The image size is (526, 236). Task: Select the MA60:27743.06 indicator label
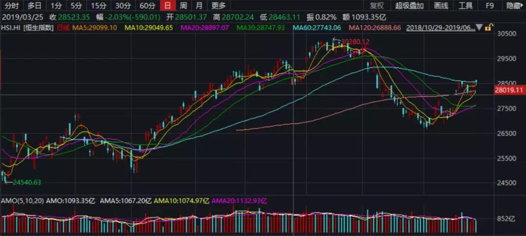tap(317, 28)
